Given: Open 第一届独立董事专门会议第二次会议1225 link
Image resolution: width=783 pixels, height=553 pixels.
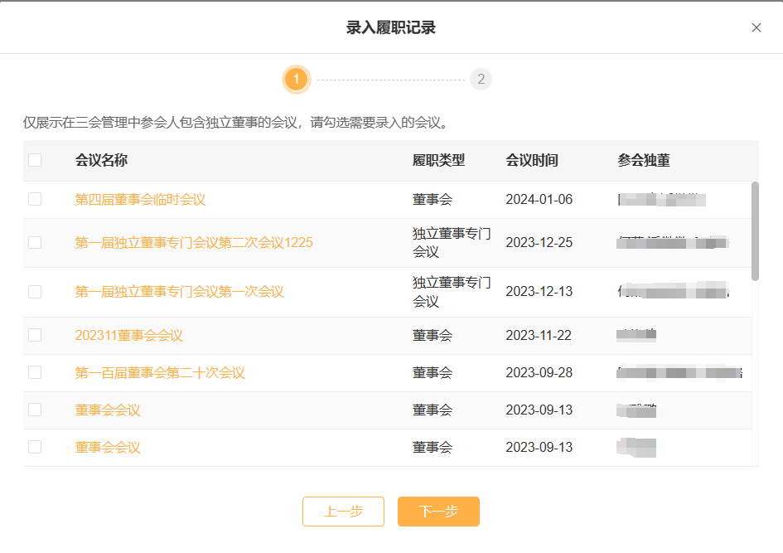Looking at the screenshot, I should (x=194, y=243).
